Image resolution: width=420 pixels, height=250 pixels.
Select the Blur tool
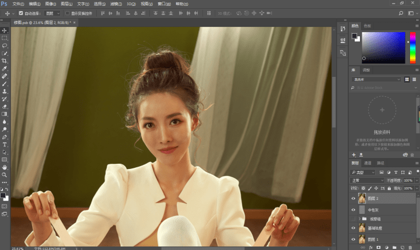tap(4, 122)
